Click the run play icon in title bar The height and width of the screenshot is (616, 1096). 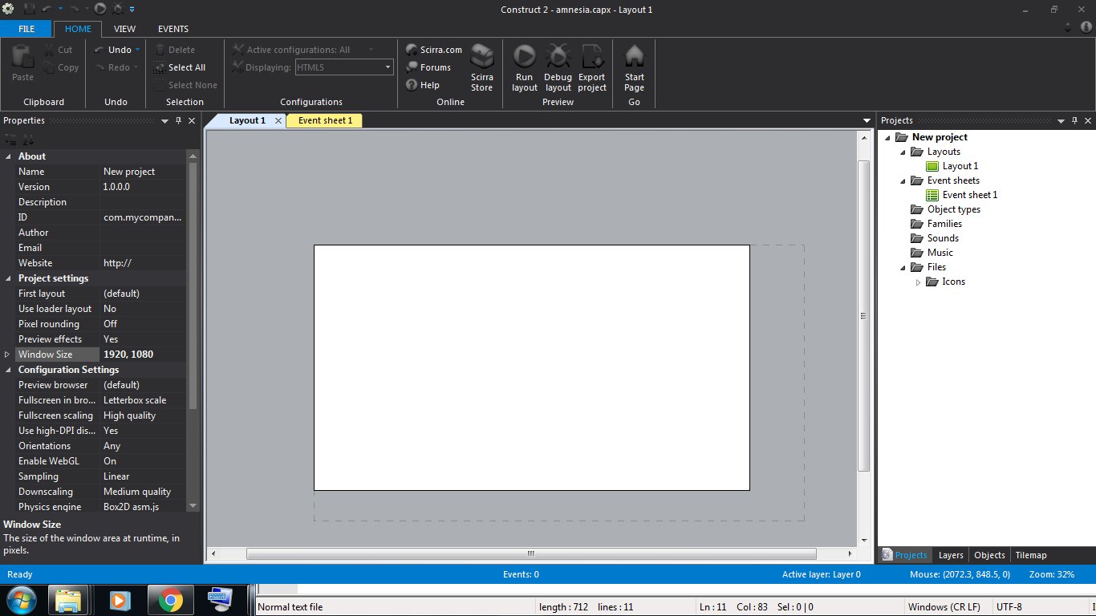click(x=99, y=9)
